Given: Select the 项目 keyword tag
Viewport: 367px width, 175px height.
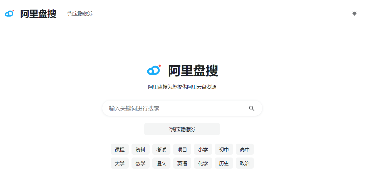Looking at the screenshot, I should coord(182,149).
